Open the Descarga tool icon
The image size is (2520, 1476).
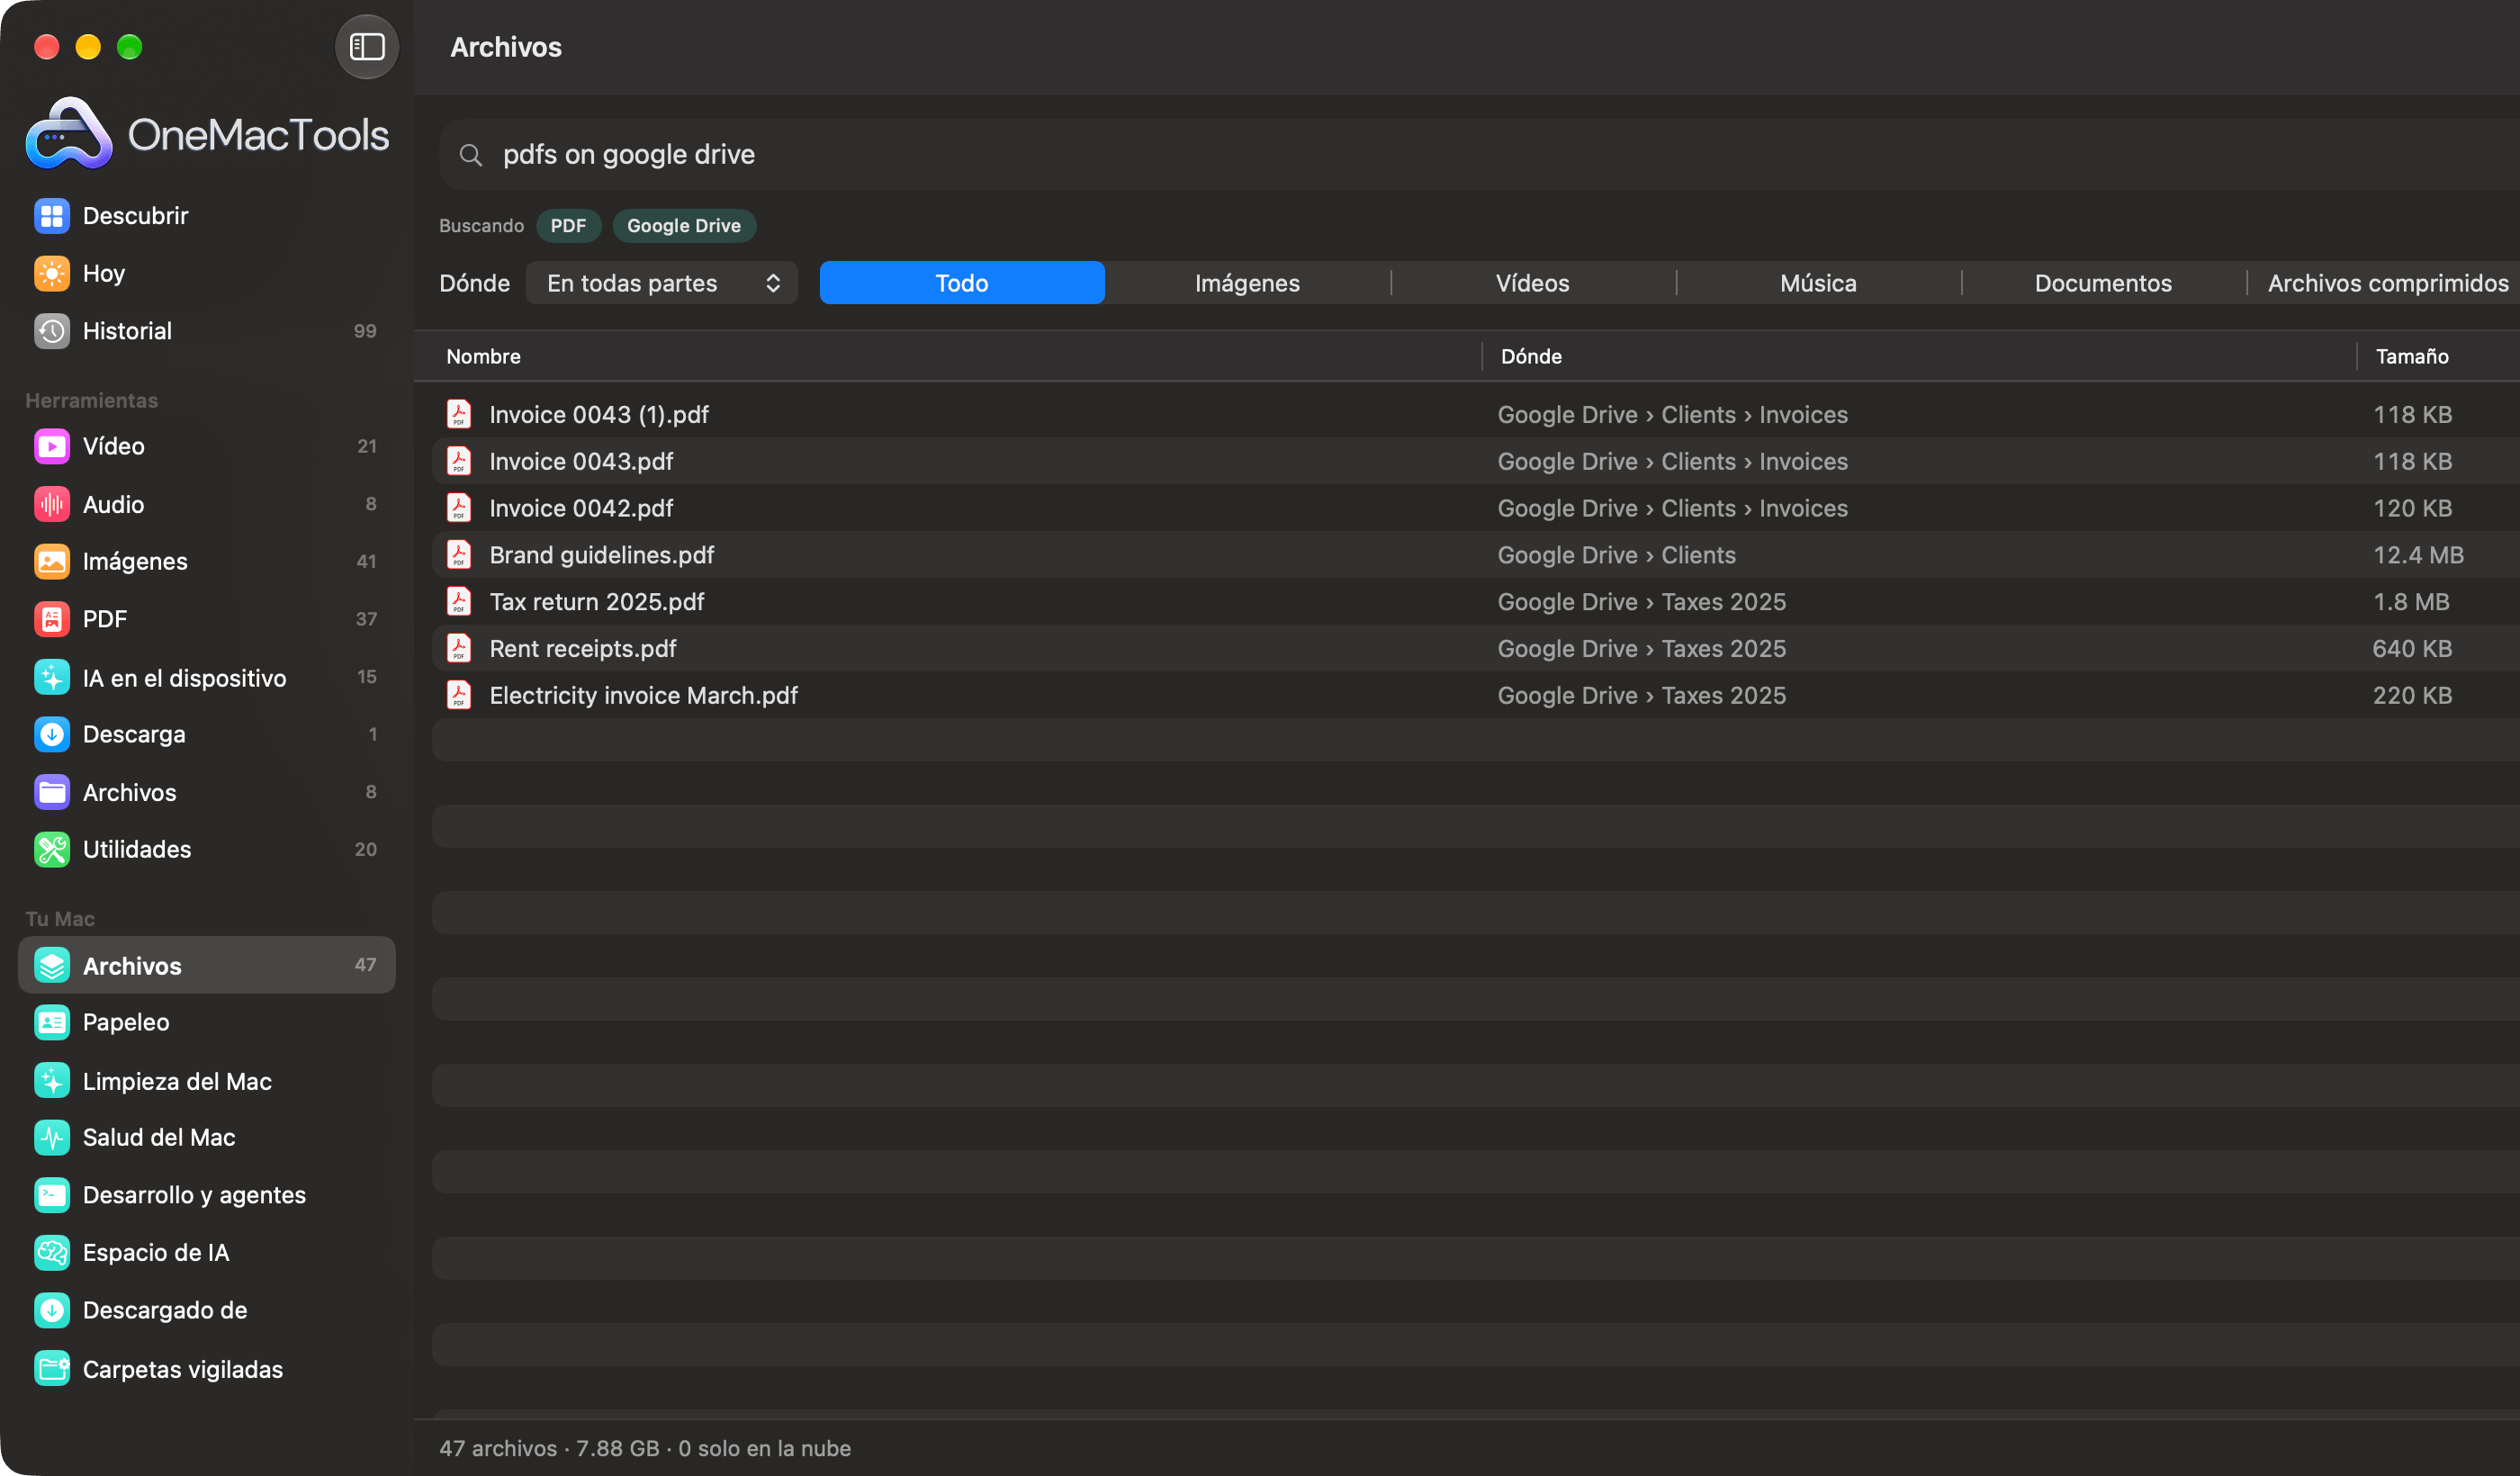point(52,734)
